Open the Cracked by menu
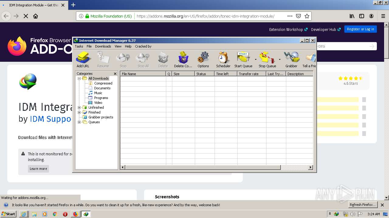Viewport: 389px width, 218px height. coord(143,46)
